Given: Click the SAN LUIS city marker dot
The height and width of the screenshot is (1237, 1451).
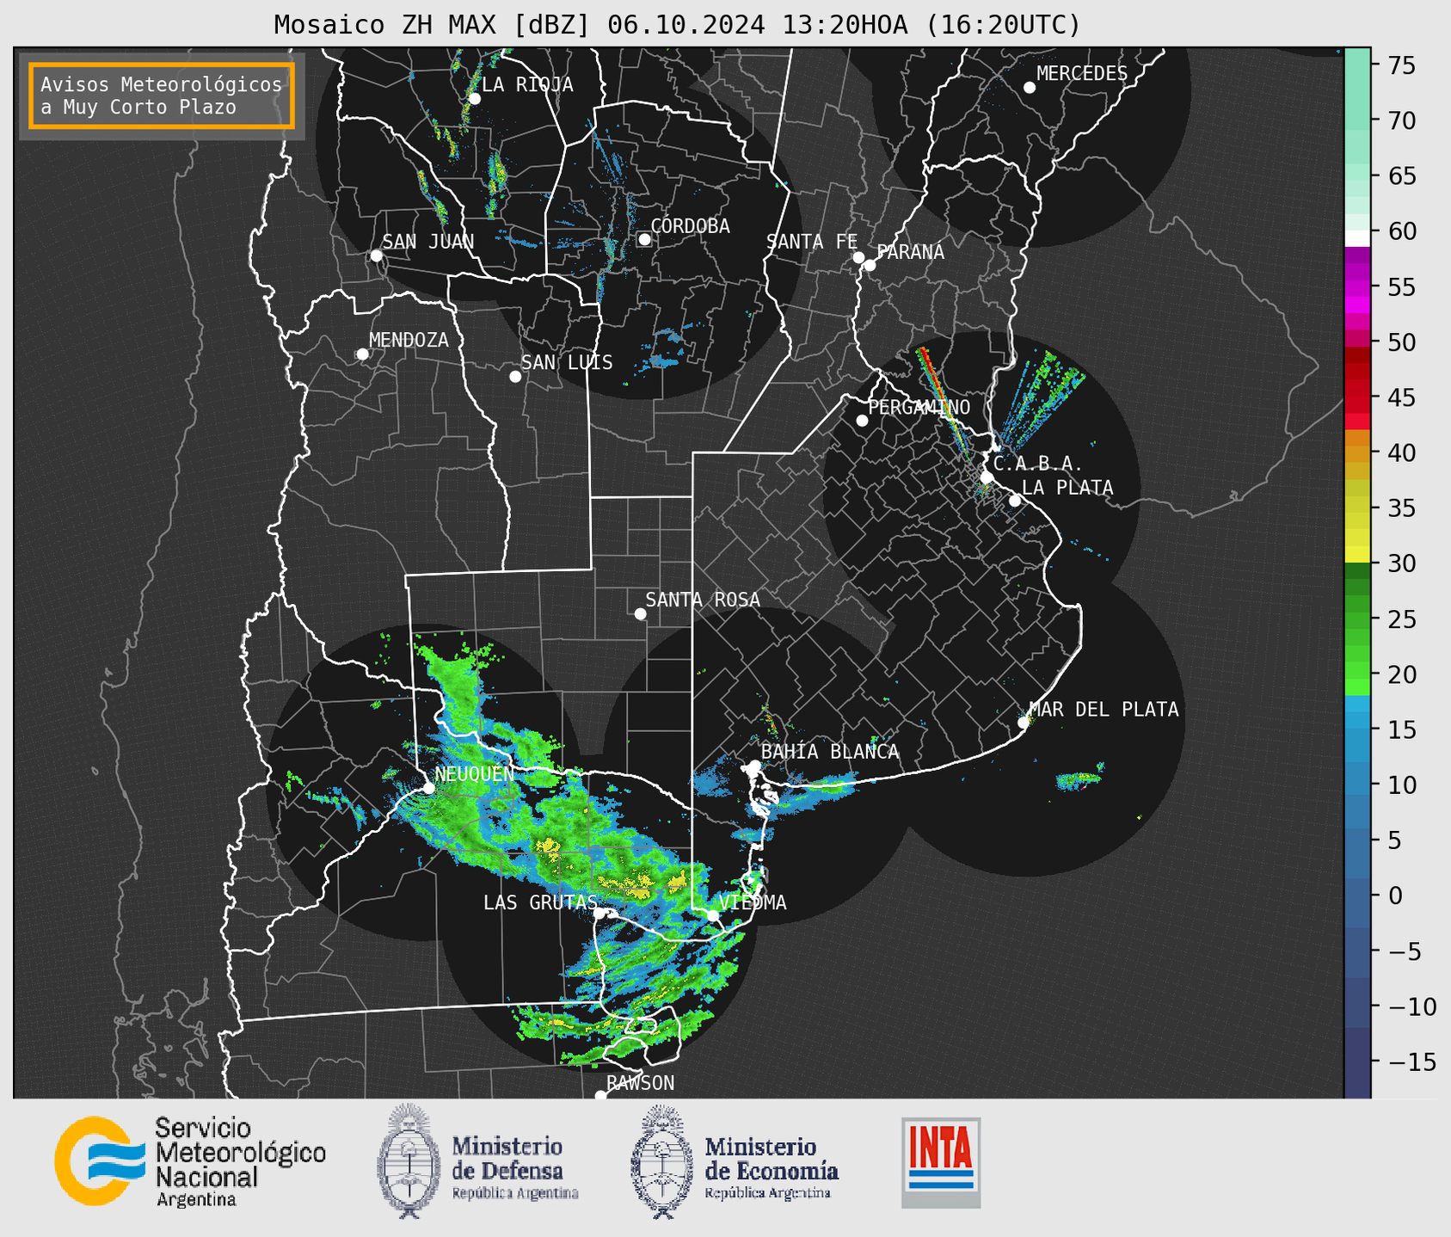Looking at the screenshot, I should [x=515, y=377].
